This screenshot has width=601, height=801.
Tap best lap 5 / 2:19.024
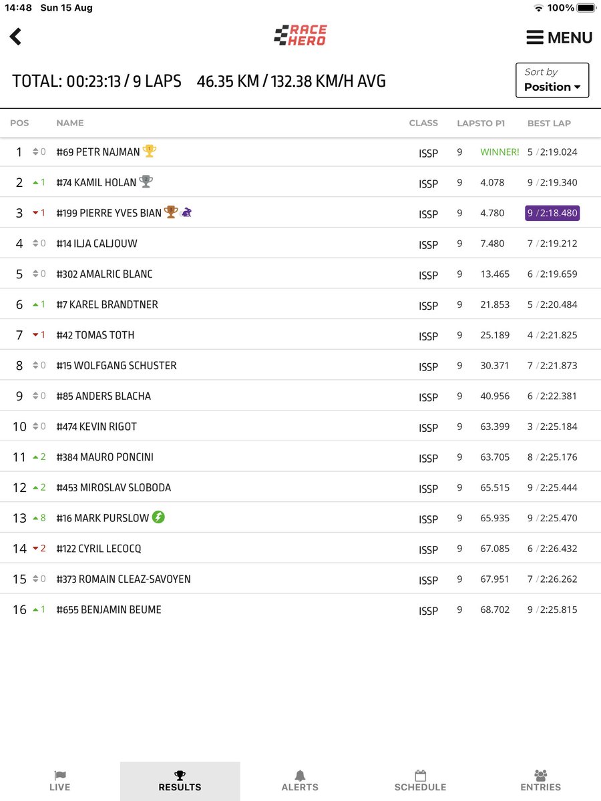[x=552, y=152]
